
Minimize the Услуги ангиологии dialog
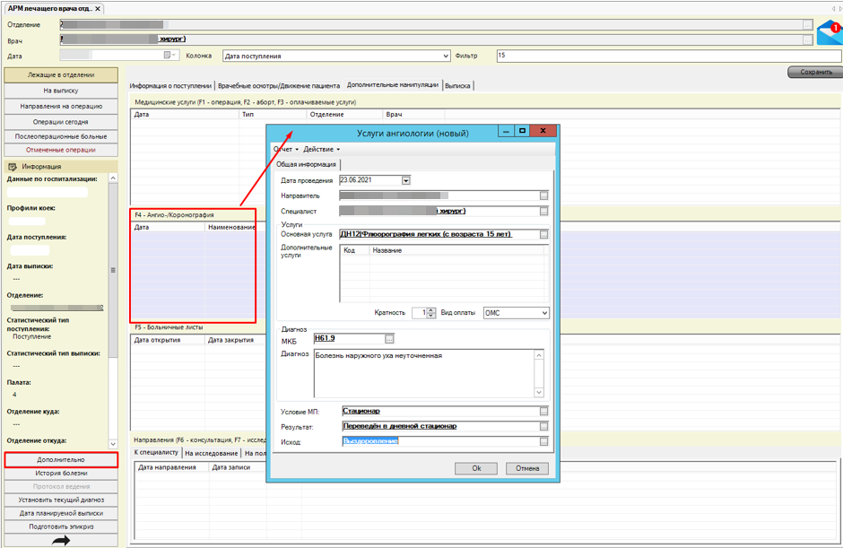click(x=506, y=131)
